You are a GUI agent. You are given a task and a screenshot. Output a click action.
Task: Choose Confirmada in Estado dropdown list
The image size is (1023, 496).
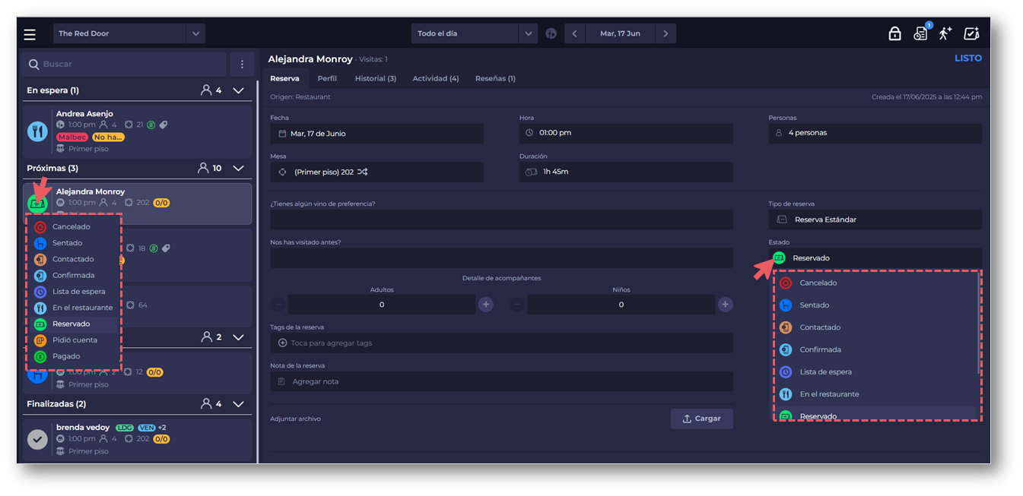click(875, 349)
